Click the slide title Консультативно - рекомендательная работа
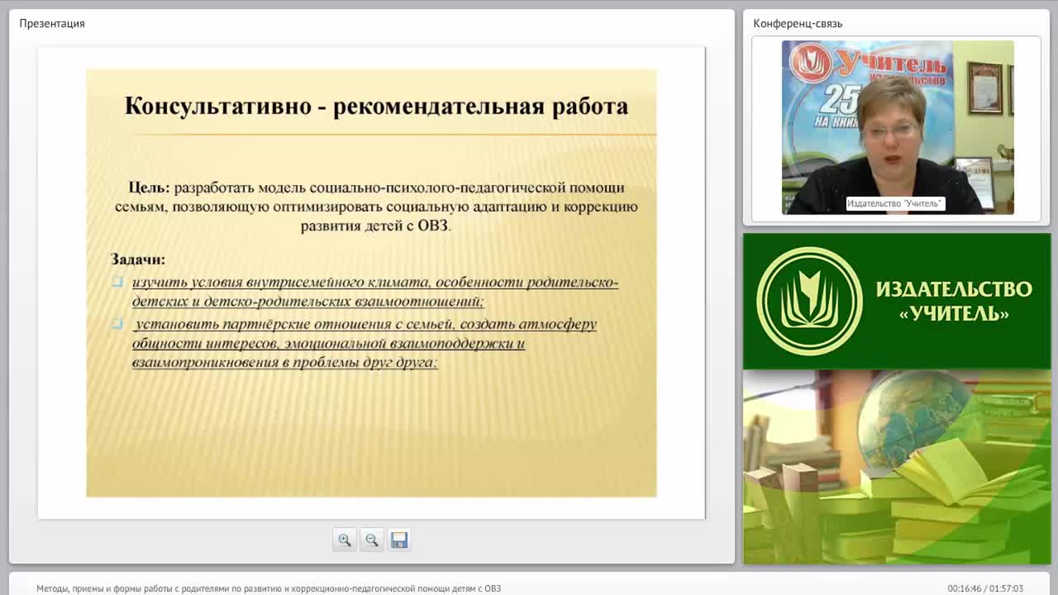 coord(376,106)
